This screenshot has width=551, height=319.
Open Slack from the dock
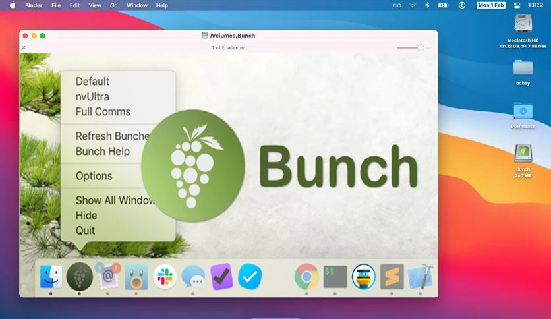[165, 277]
